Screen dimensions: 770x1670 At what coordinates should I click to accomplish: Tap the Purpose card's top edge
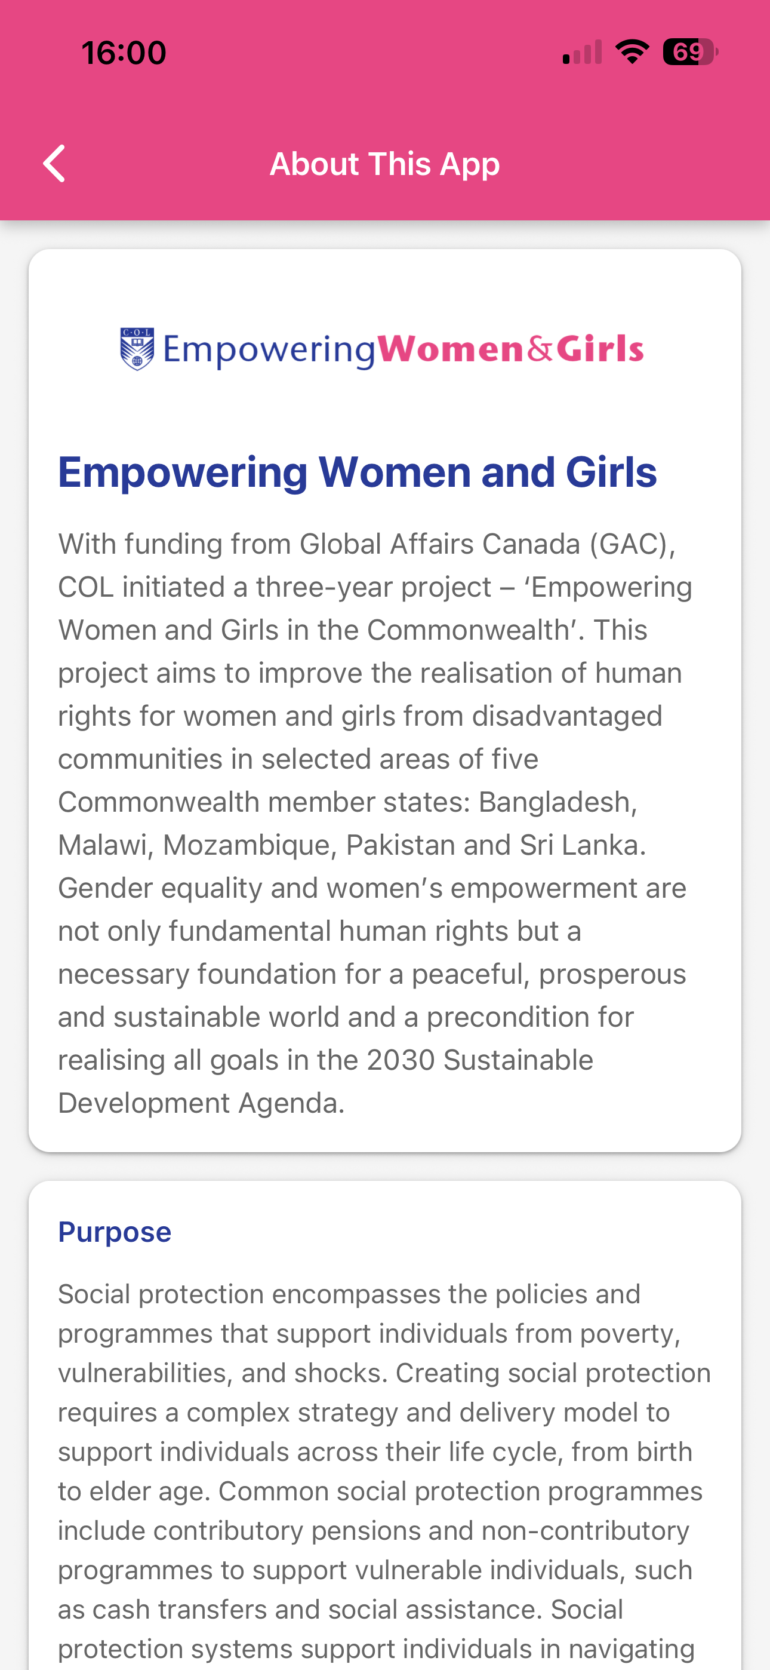385,1182
